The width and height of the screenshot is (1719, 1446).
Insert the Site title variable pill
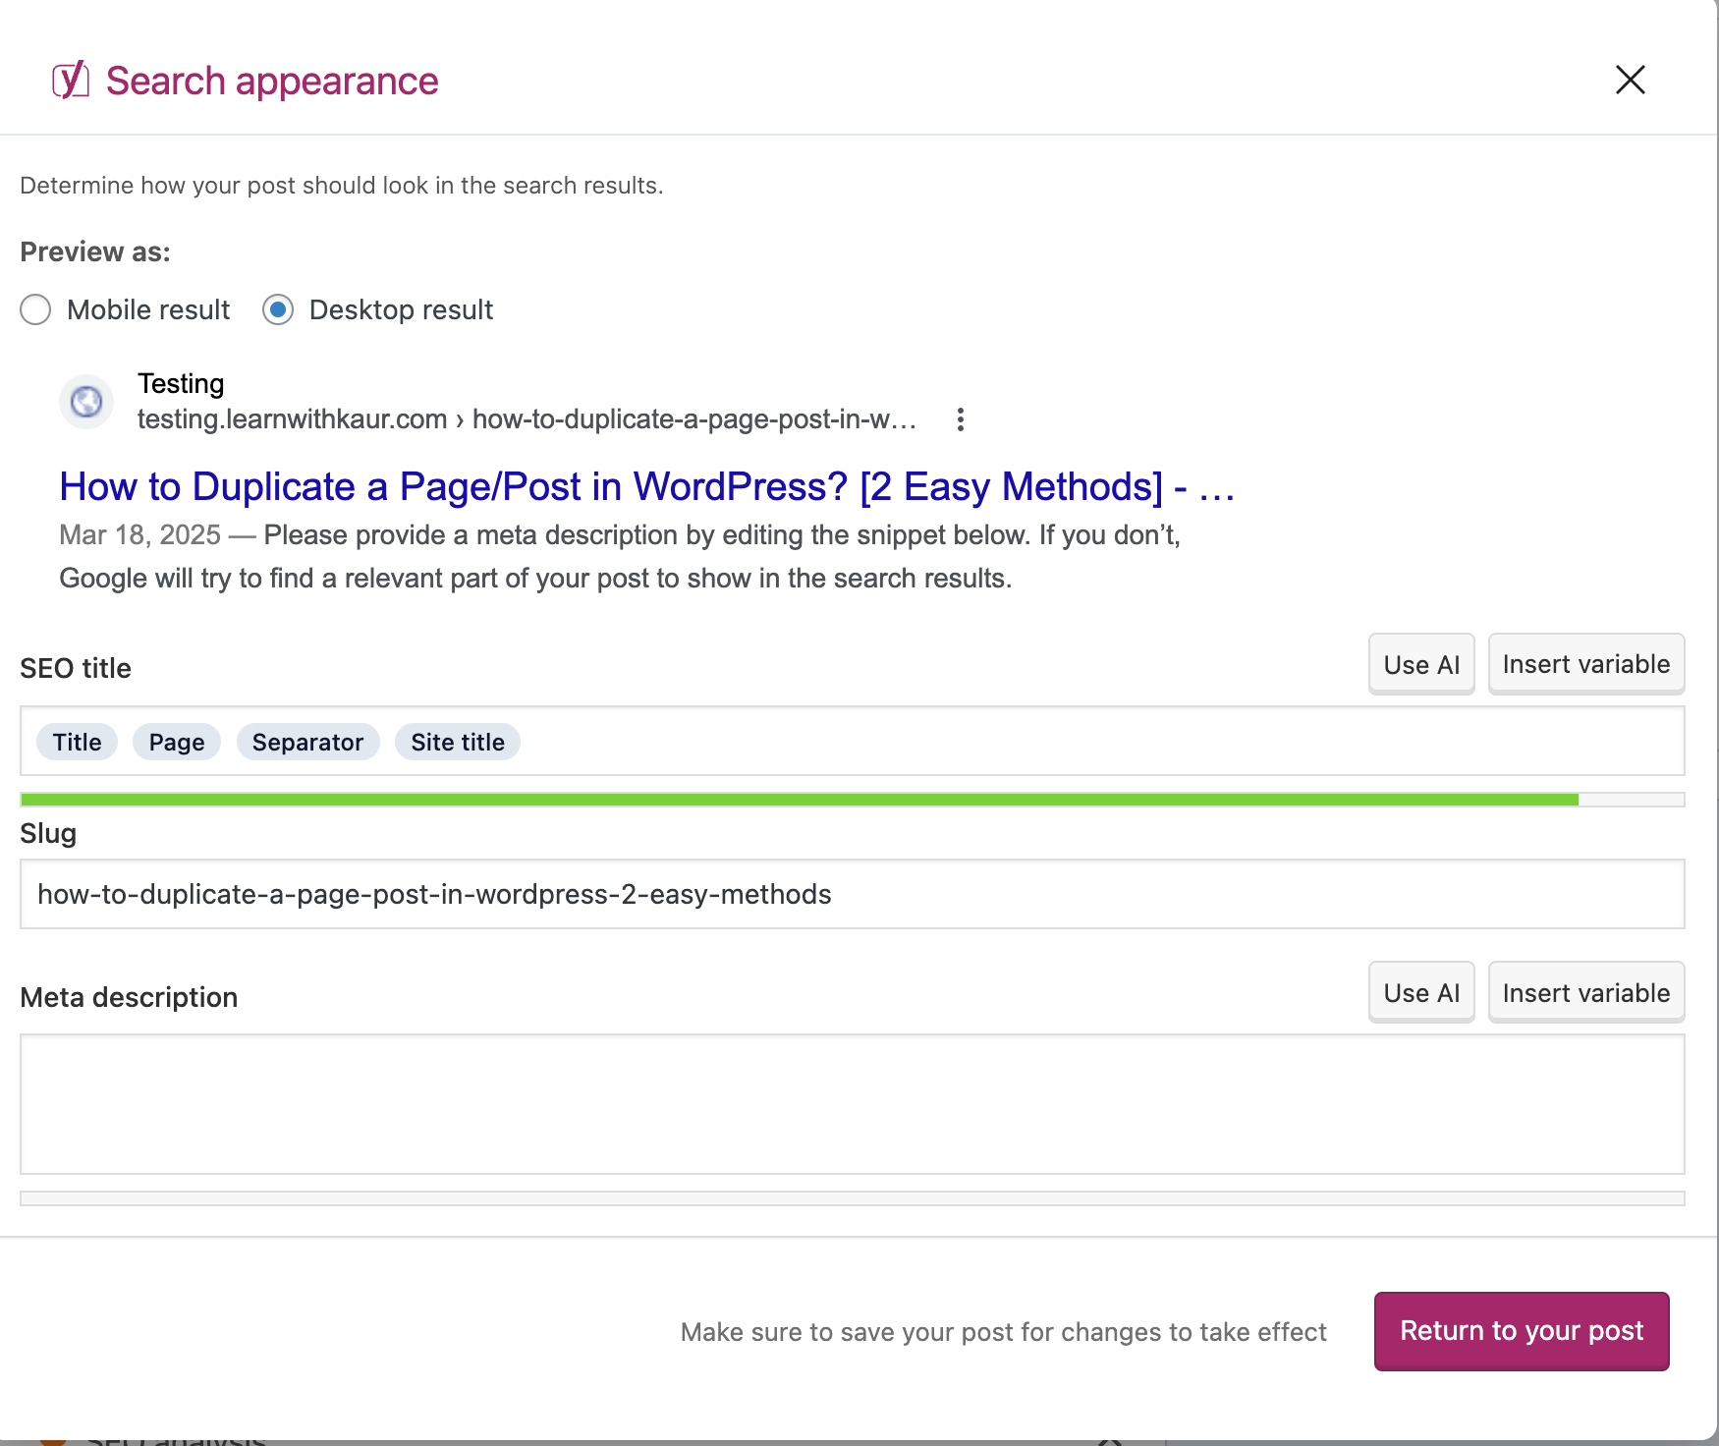[457, 742]
